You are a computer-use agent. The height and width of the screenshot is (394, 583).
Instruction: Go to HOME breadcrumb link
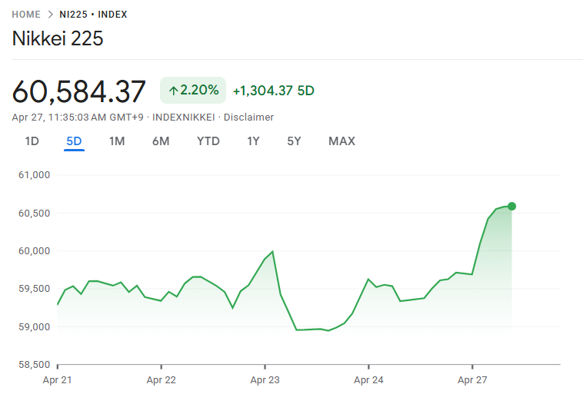pyautogui.click(x=26, y=15)
